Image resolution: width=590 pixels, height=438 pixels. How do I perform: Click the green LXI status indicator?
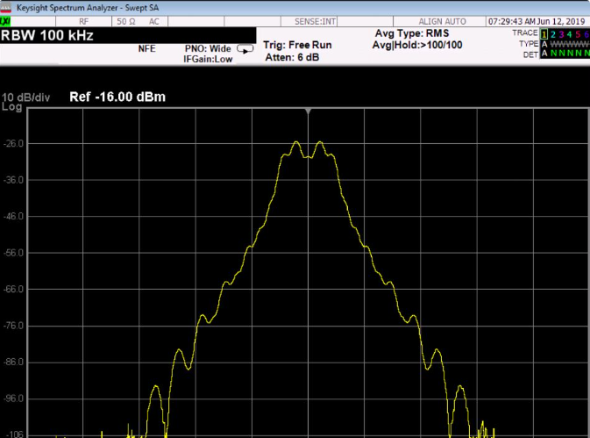pyautogui.click(x=5, y=21)
